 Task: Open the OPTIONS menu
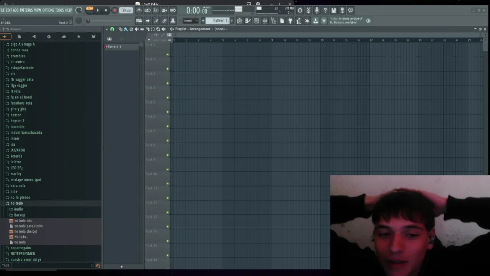point(48,10)
